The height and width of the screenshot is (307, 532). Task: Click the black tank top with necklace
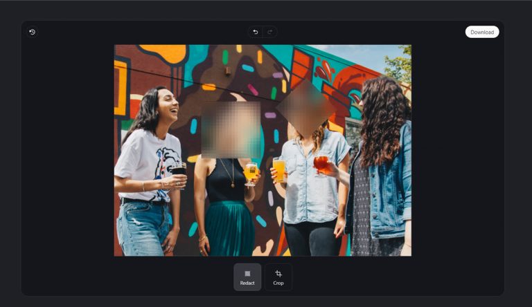224,181
